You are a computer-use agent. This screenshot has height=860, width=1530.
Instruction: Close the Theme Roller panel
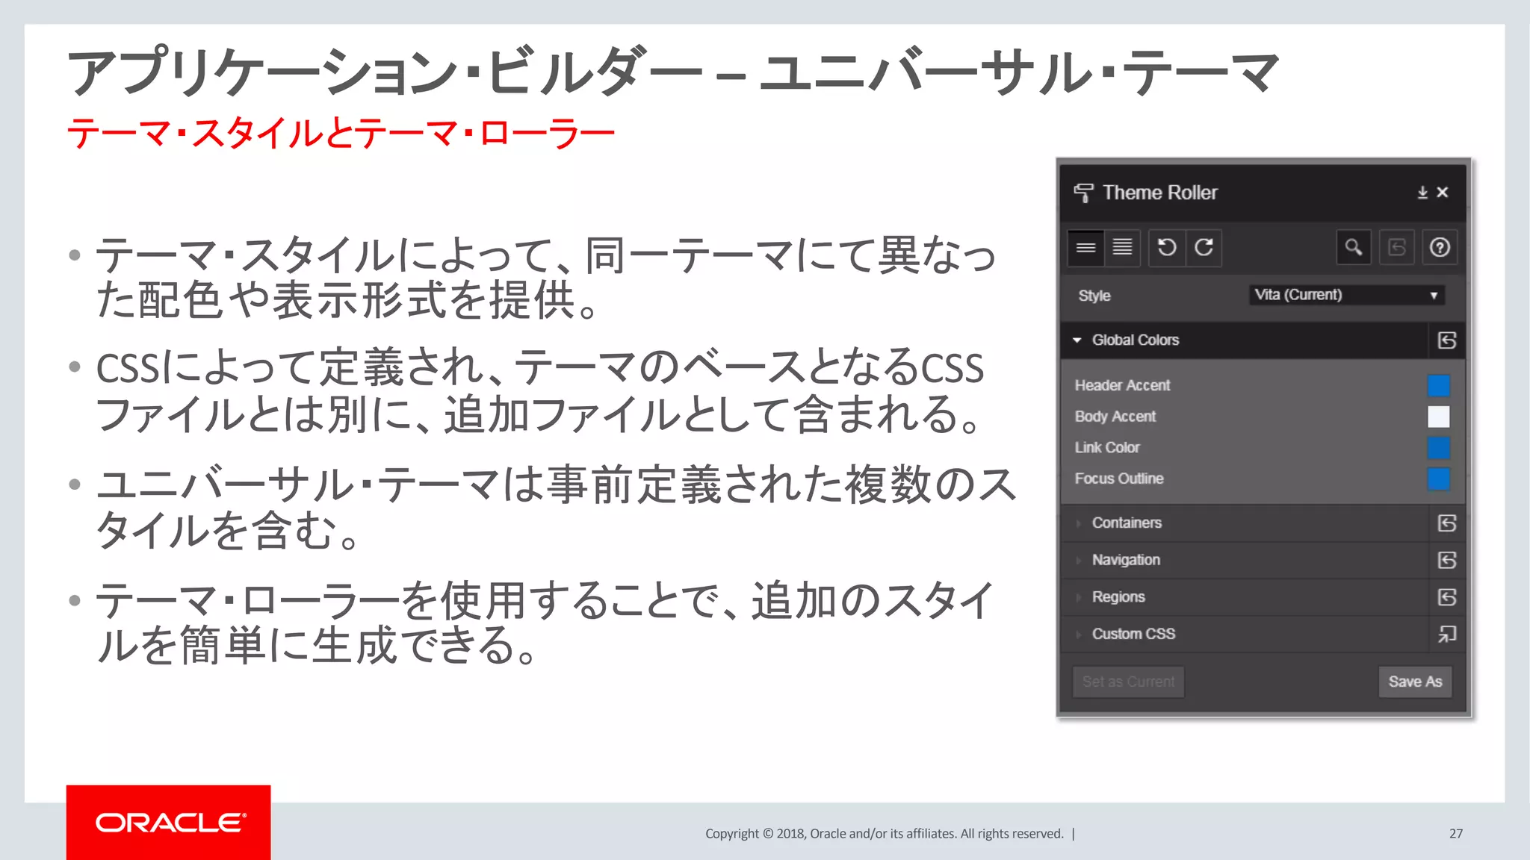(1443, 193)
